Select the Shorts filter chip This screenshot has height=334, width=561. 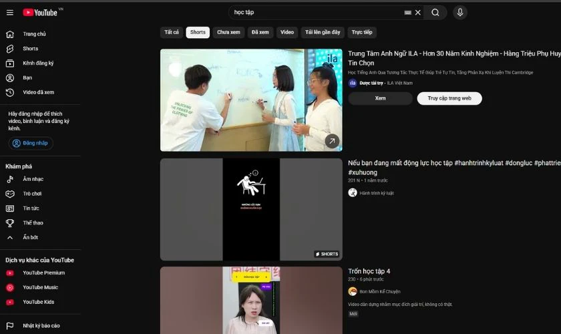[198, 32]
